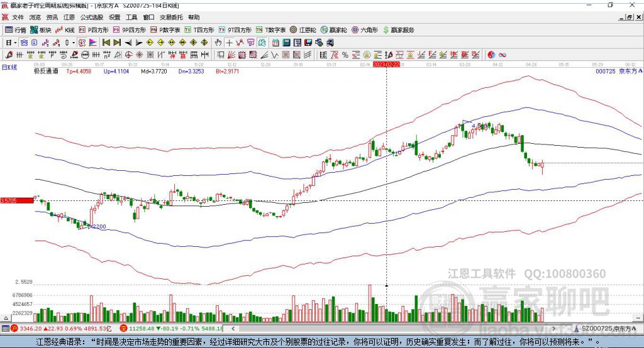Click the calendar date icon
644x348 pixels.
click(x=275, y=43)
